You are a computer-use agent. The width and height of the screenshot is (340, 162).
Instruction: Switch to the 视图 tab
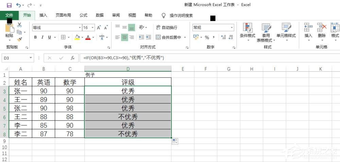(132, 15)
